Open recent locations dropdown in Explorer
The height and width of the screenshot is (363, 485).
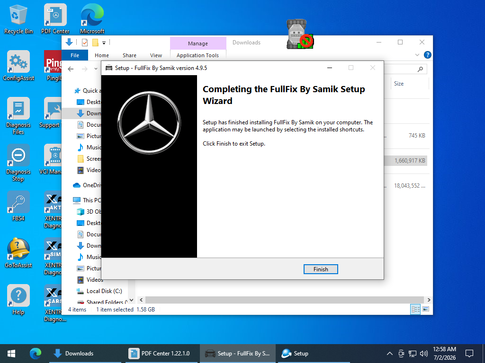96,69
